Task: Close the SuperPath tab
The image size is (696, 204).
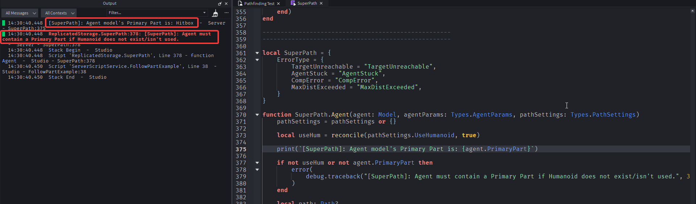Action: click(321, 3)
